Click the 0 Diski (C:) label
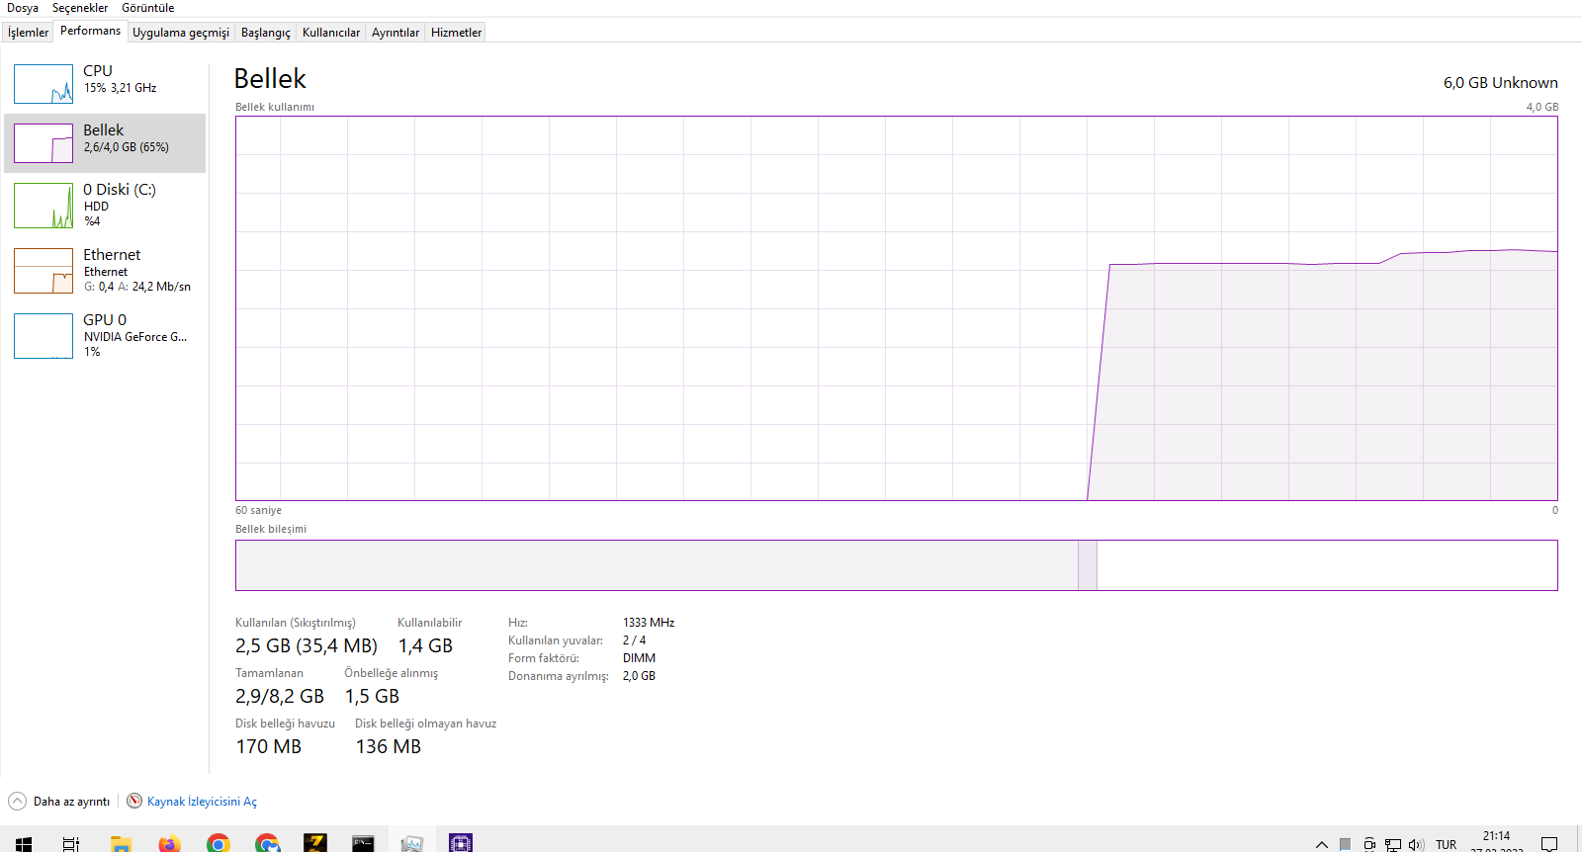 120,190
